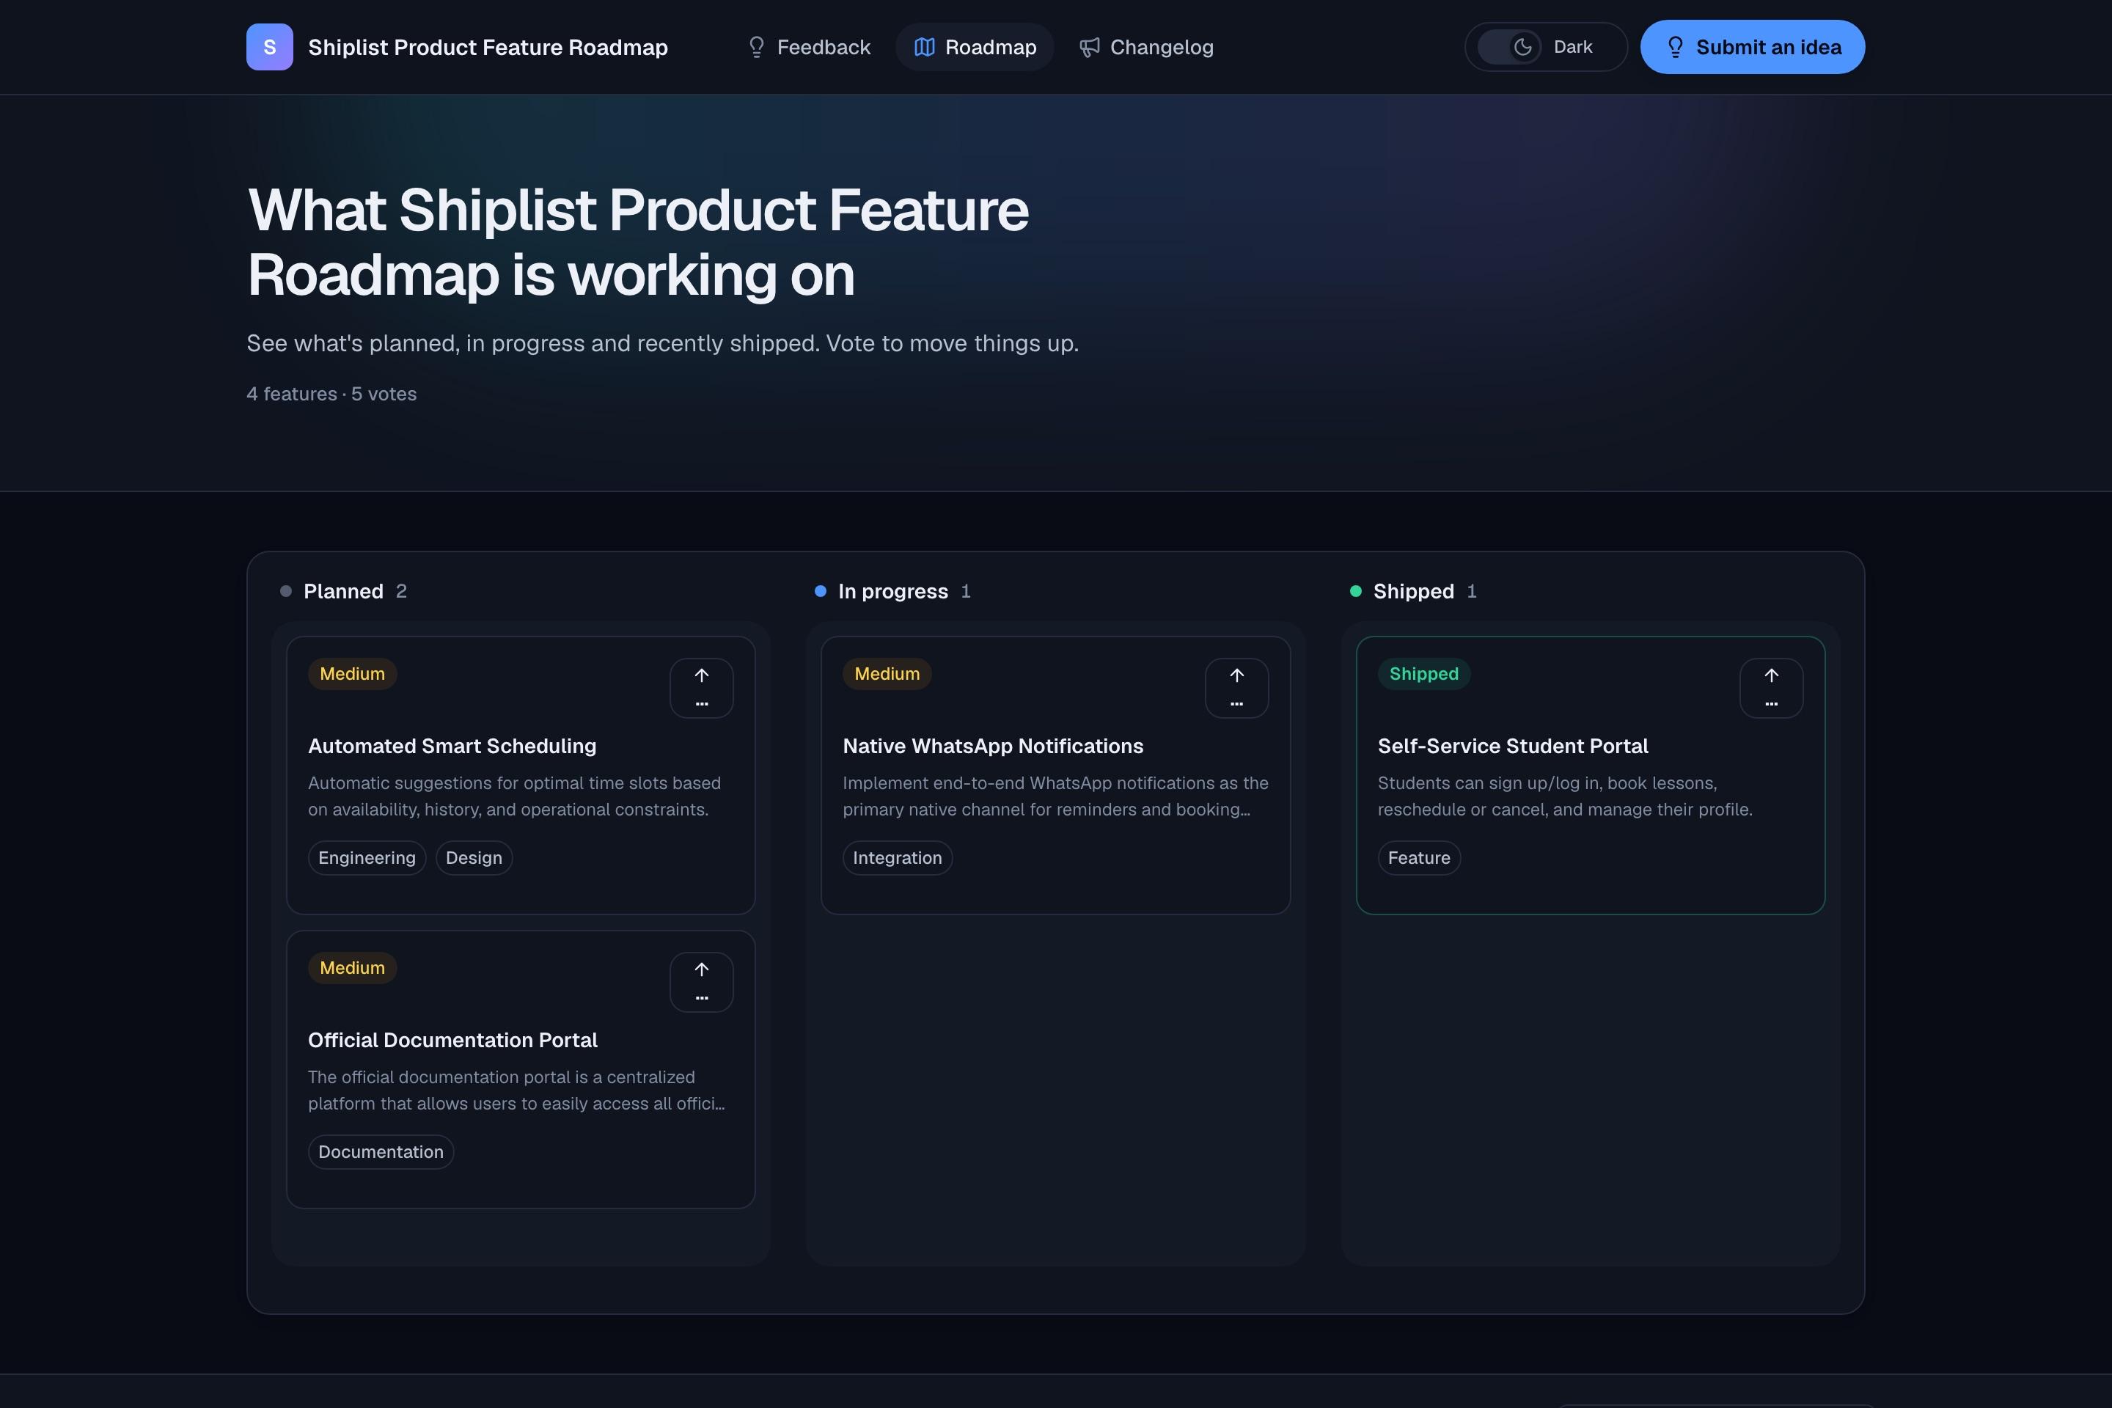Click Medium badge on Automated Smart Scheduling
The height and width of the screenshot is (1408, 2112).
click(x=352, y=673)
